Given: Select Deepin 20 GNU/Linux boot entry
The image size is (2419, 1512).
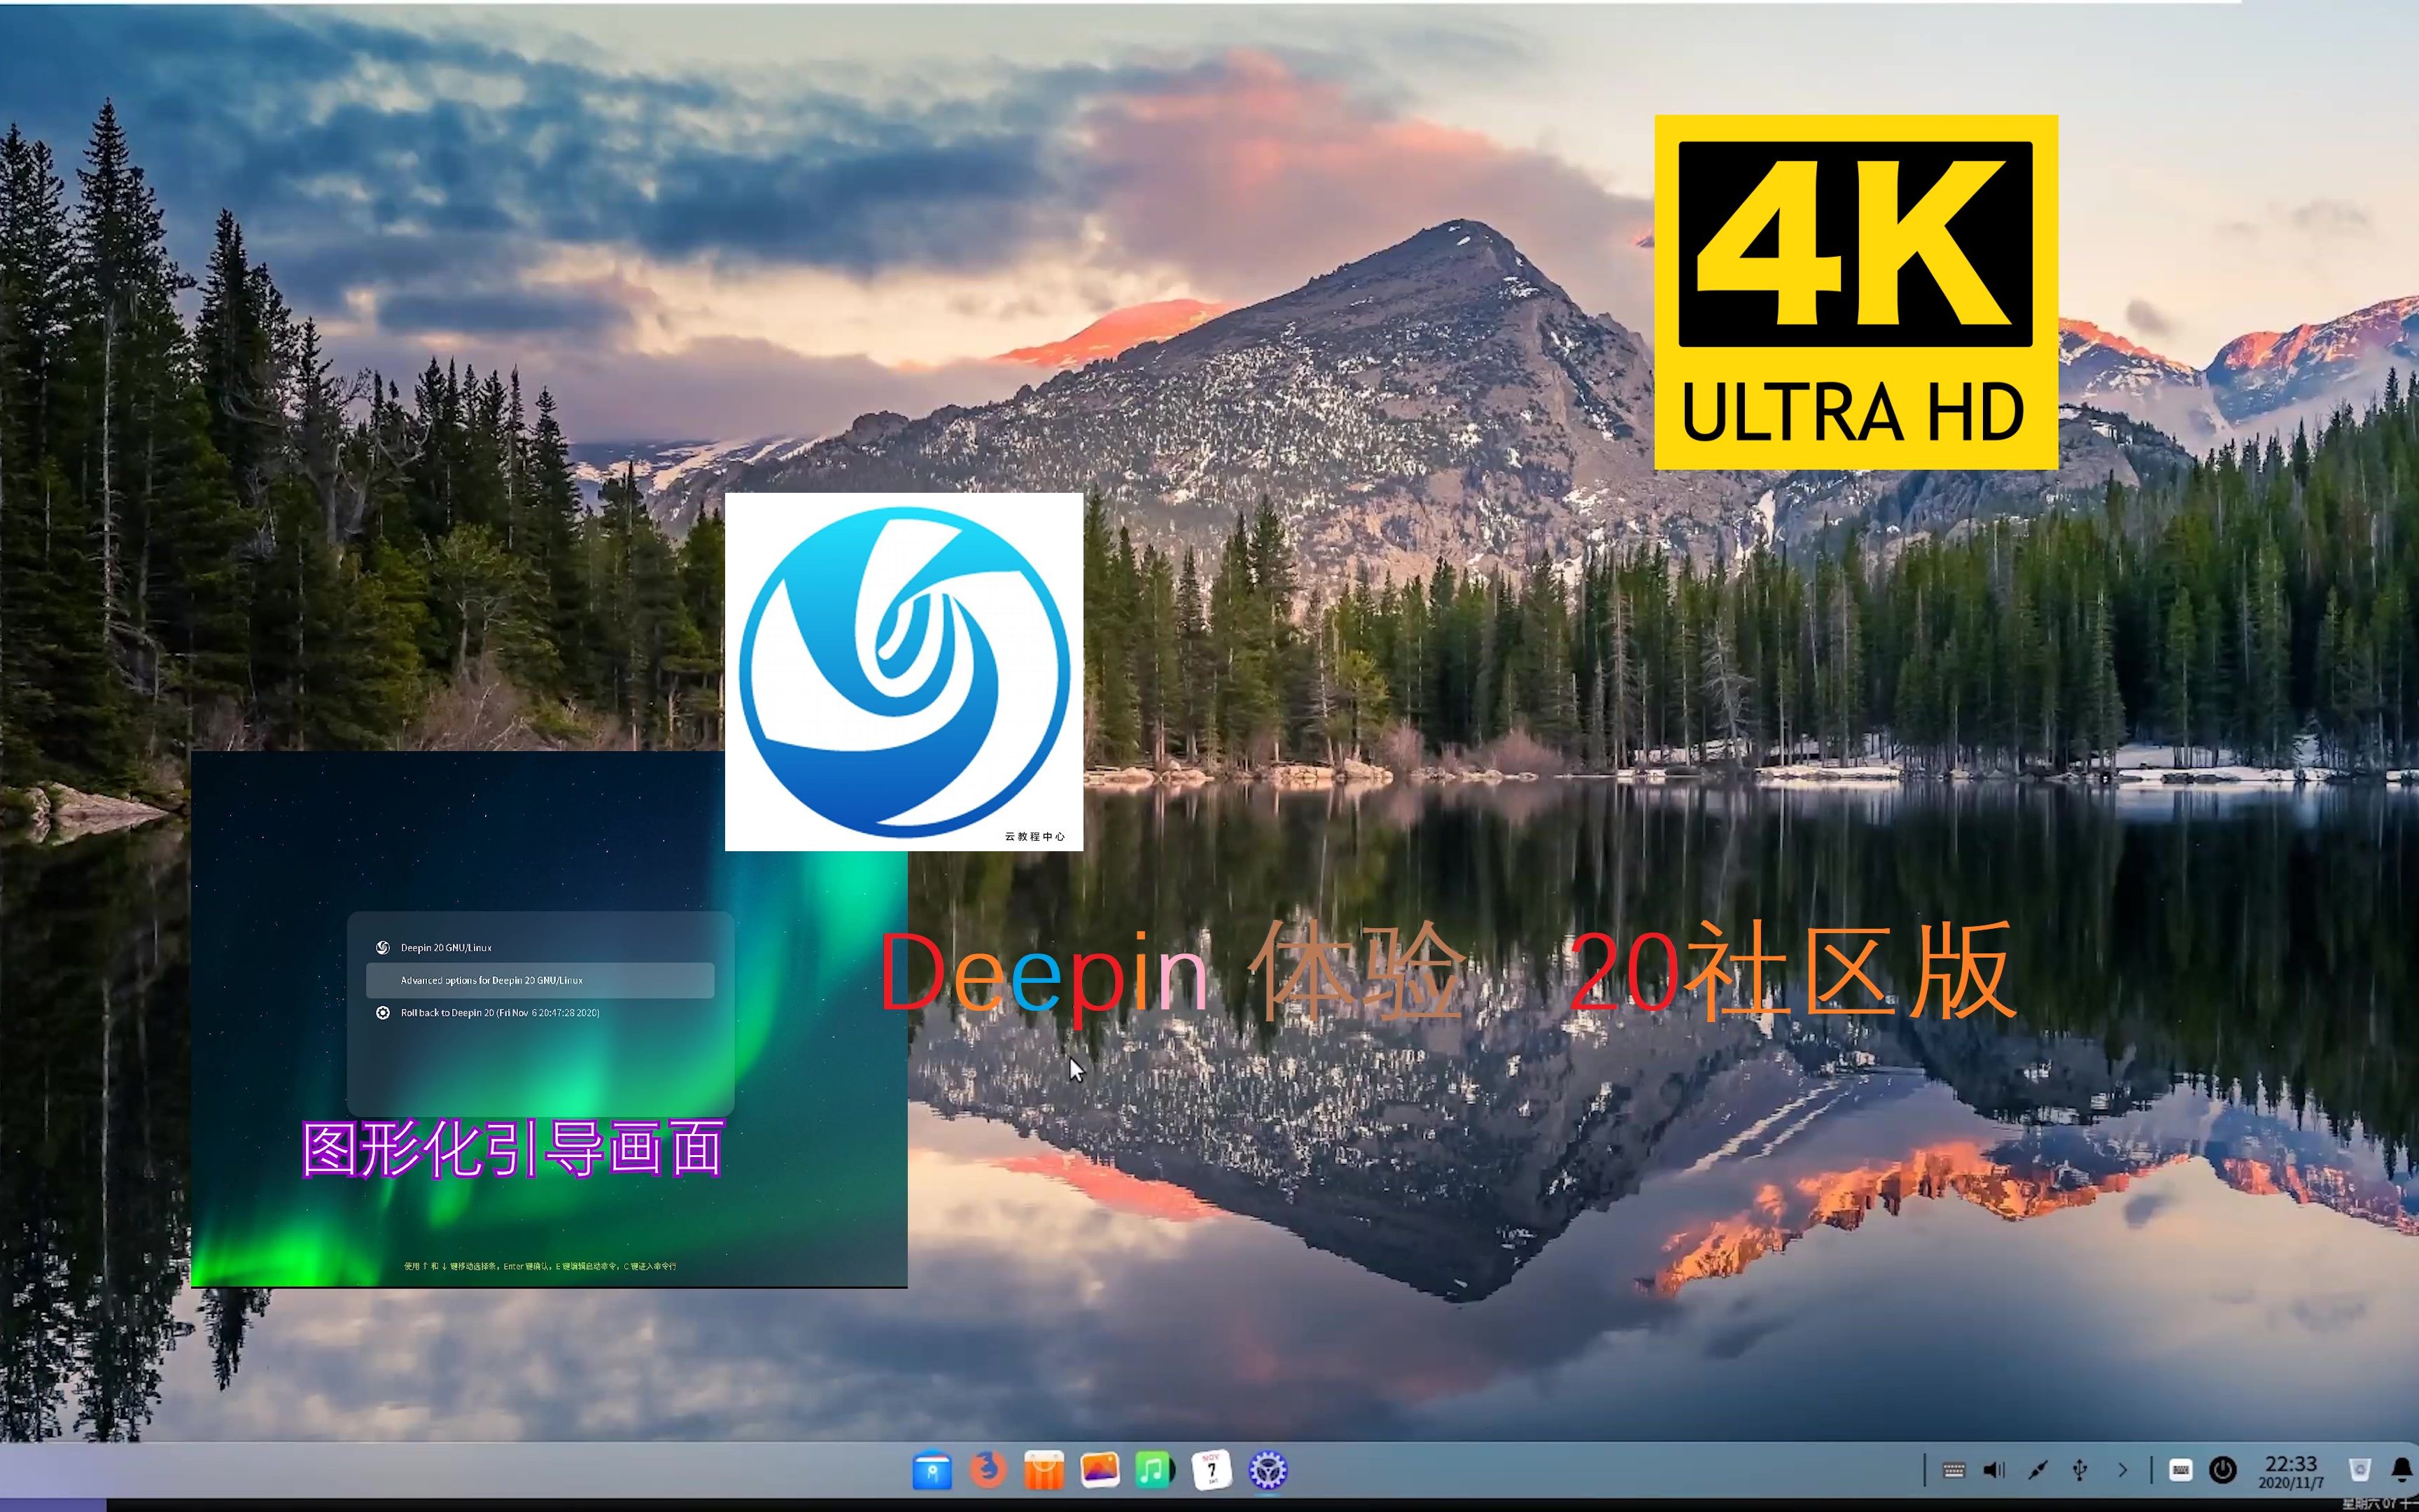Looking at the screenshot, I should [540, 947].
